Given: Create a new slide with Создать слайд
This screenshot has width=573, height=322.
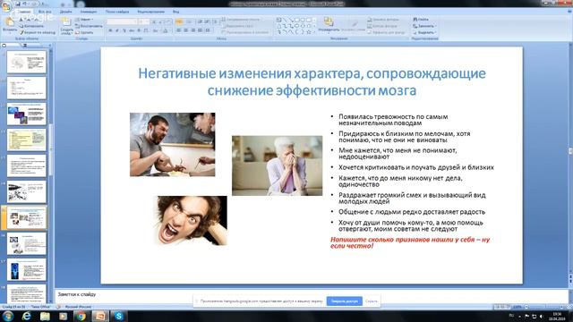Looking at the screenshot, I should pos(66,26).
